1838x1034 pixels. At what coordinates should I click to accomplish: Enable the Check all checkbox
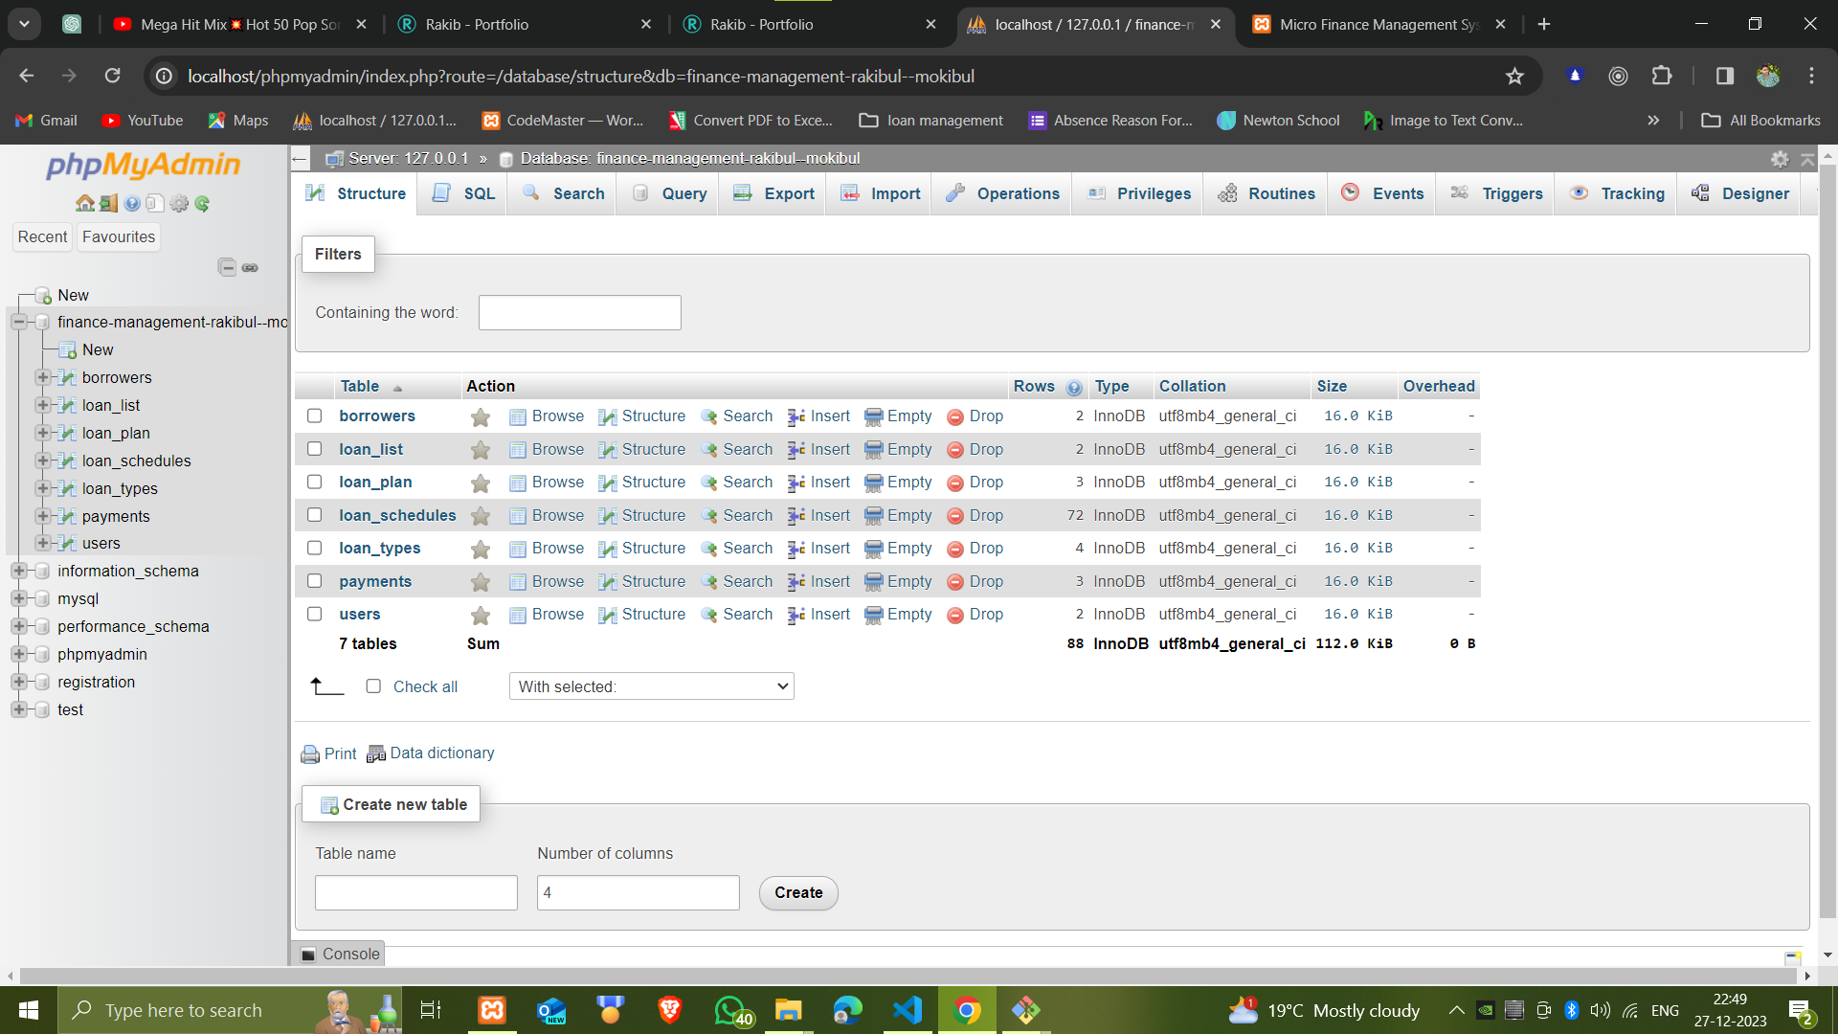[x=373, y=686]
